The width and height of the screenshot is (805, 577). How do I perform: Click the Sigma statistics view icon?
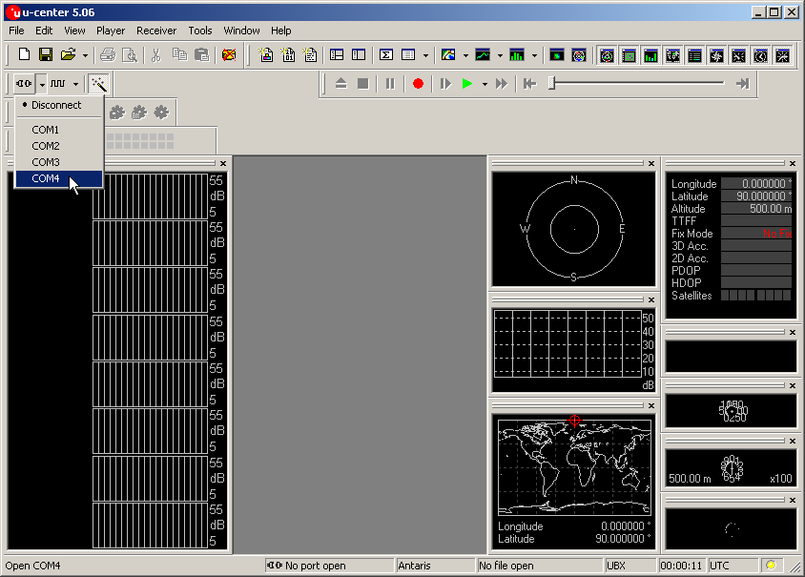pyautogui.click(x=386, y=55)
